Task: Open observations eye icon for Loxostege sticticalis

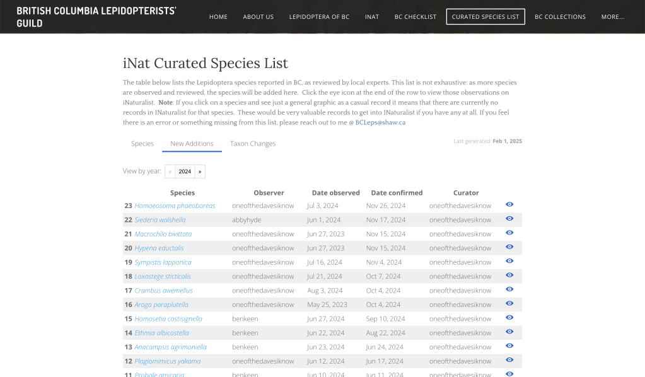Action: coord(509,275)
